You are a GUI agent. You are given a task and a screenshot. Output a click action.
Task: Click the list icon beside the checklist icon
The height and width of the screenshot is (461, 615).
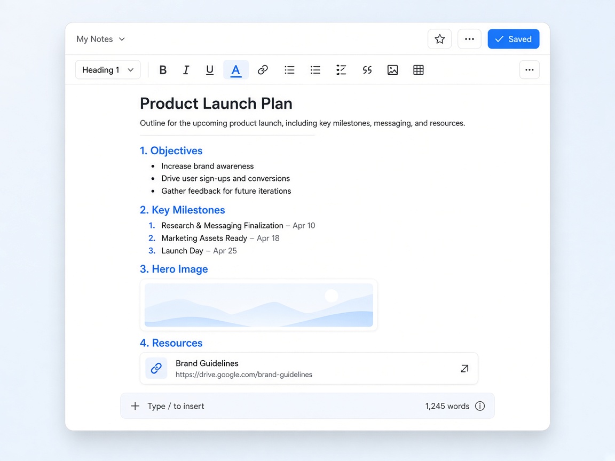click(316, 70)
